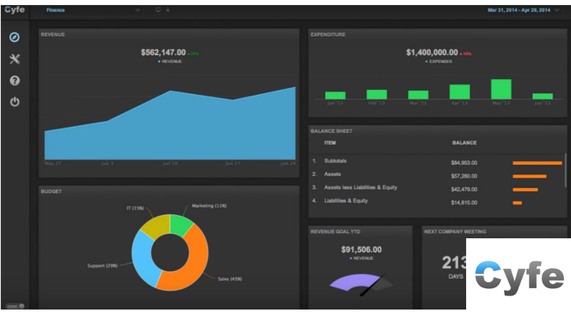Image resolution: width=571 pixels, height=321 pixels.
Task: Click the Cyfe logo in top-left corner
Action: point(14,11)
